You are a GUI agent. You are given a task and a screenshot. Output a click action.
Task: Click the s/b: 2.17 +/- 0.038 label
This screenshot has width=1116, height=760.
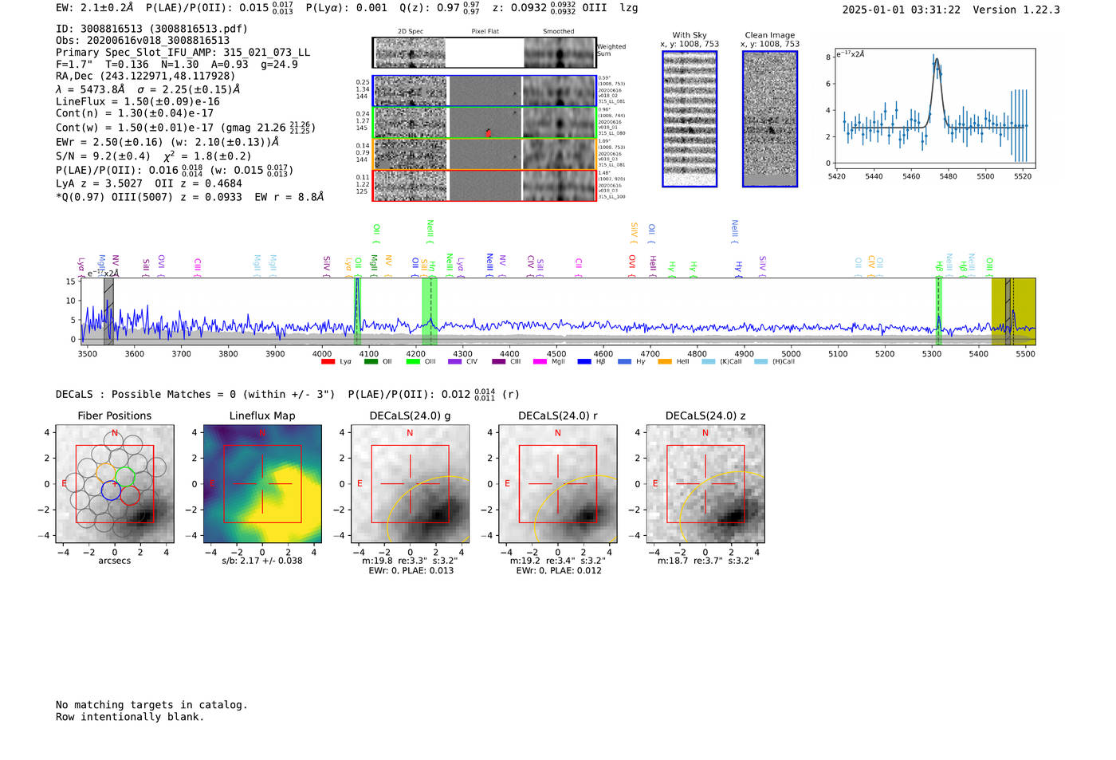click(262, 561)
